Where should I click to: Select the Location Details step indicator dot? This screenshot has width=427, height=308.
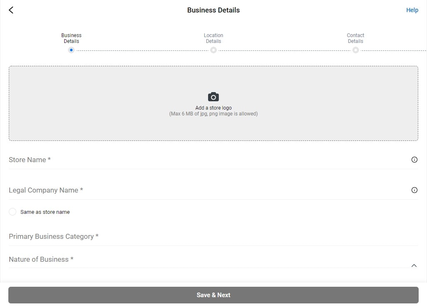(213, 50)
